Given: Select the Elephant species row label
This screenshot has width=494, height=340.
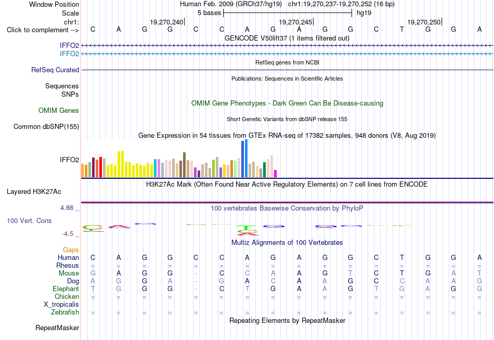Looking at the screenshot, I should pos(66,289).
